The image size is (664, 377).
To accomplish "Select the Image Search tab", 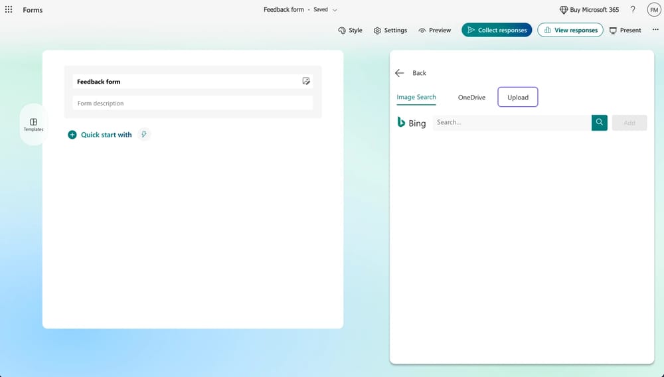I will pyautogui.click(x=416, y=98).
